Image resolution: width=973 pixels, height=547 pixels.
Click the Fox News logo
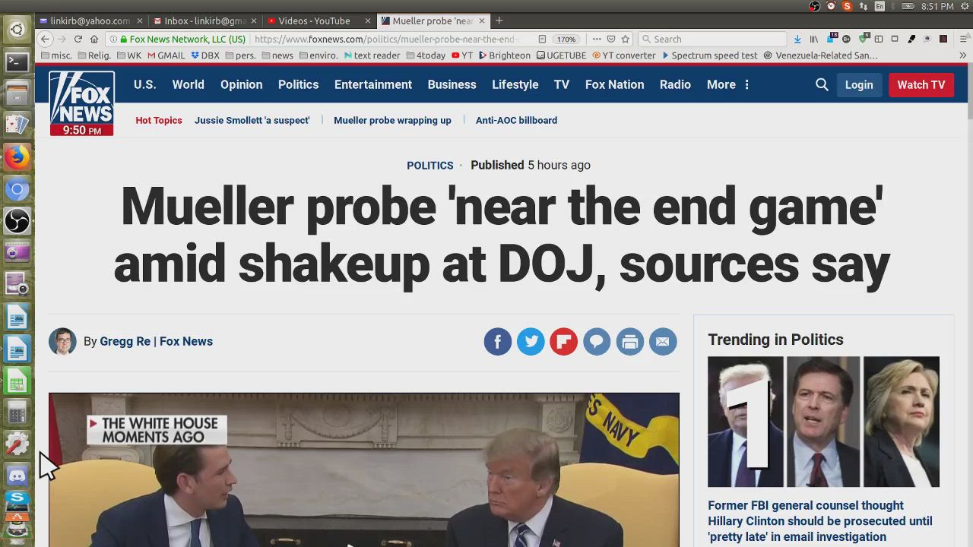[x=82, y=103]
